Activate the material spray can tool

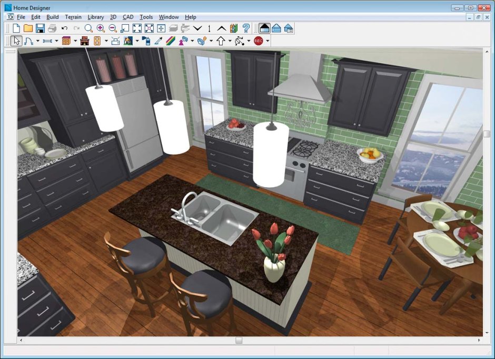click(146, 41)
